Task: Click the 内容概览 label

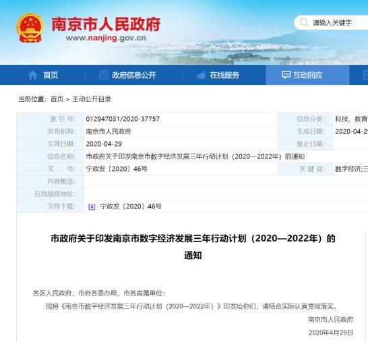Action: pyautogui.click(x=61, y=181)
